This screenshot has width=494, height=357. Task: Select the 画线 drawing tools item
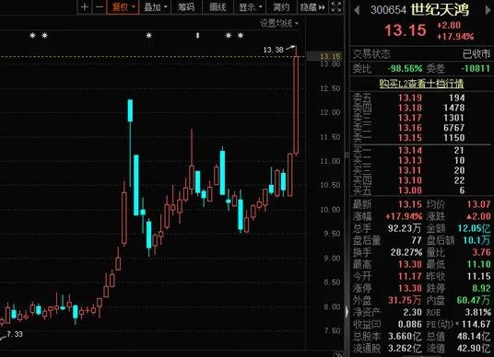pyautogui.click(x=218, y=7)
